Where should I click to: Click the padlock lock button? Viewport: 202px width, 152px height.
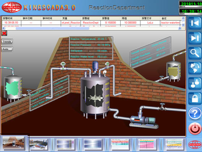pyautogui.click(x=195, y=99)
